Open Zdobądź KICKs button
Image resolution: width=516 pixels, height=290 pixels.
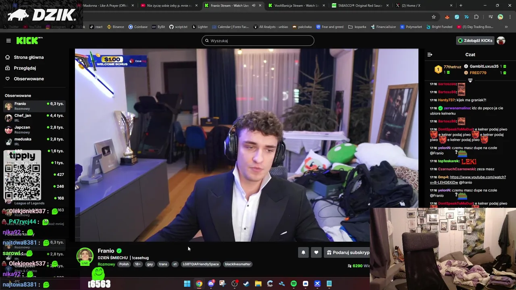pyautogui.click(x=475, y=41)
